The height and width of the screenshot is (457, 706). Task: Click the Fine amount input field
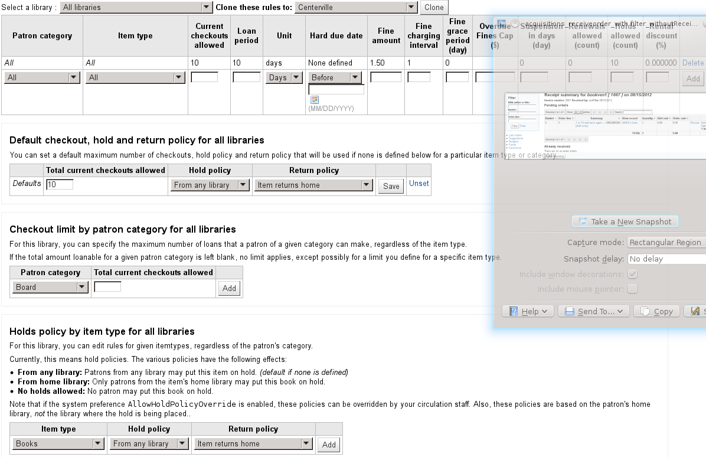385,77
